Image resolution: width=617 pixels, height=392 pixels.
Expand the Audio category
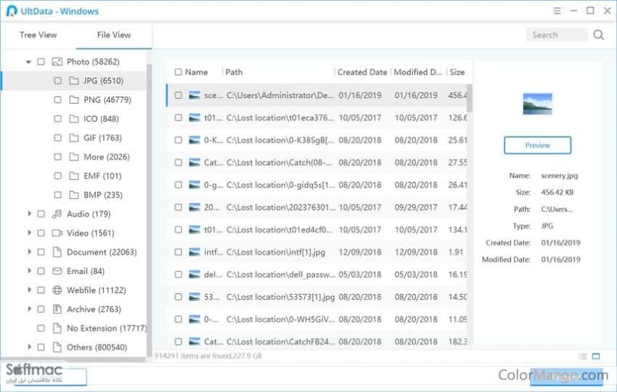tap(29, 213)
